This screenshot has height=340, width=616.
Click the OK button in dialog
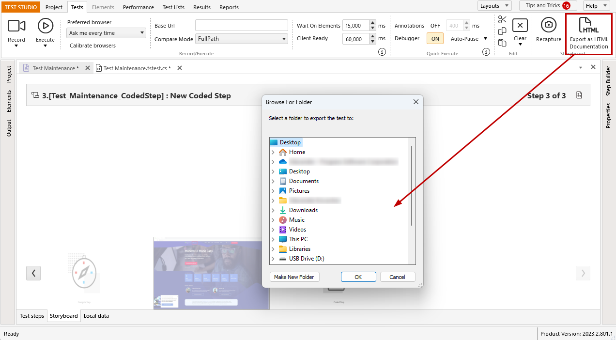(x=358, y=277)
